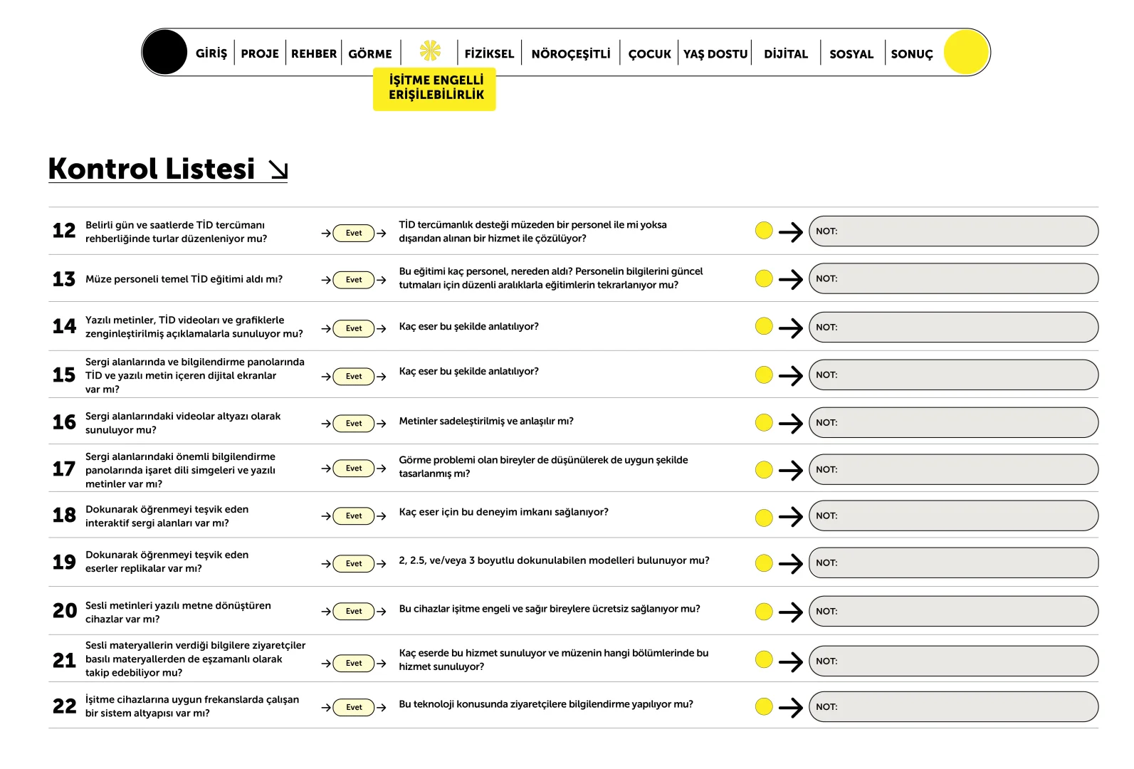Click the big arrow in row 12

790,231
